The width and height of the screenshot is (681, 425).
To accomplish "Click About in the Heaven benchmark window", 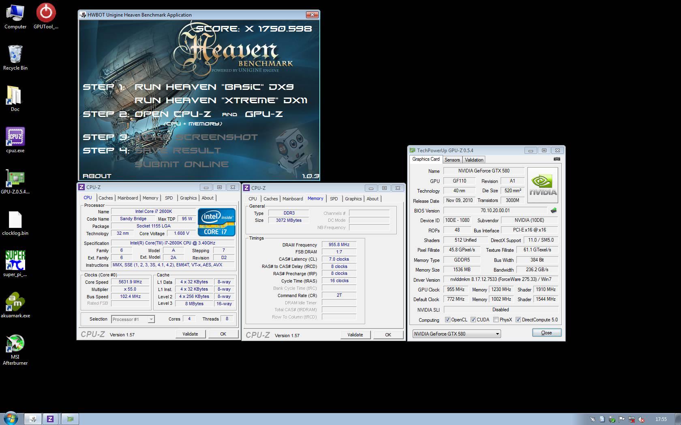I will coord(97,176).
